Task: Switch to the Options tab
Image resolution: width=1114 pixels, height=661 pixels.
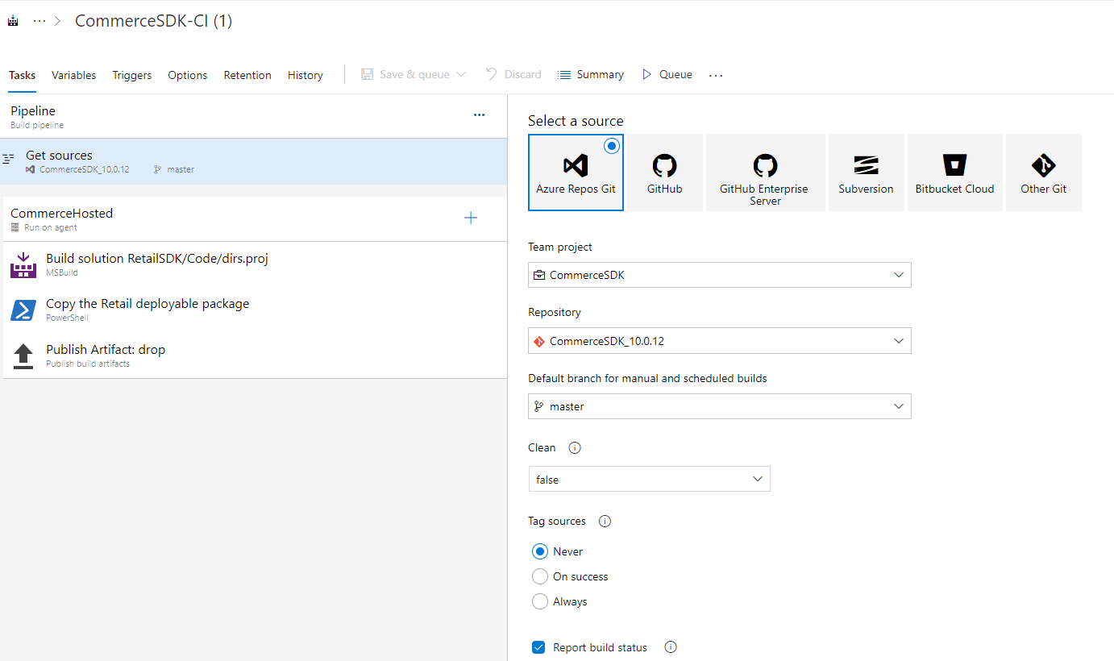Action: coord(188,75)
